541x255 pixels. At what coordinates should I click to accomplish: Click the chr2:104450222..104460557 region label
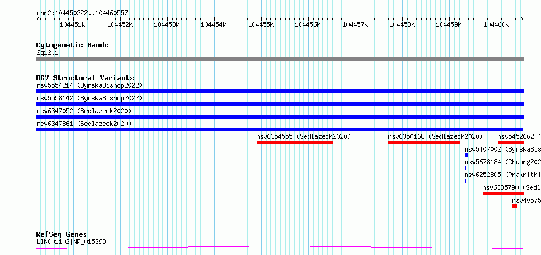point(82,13)
